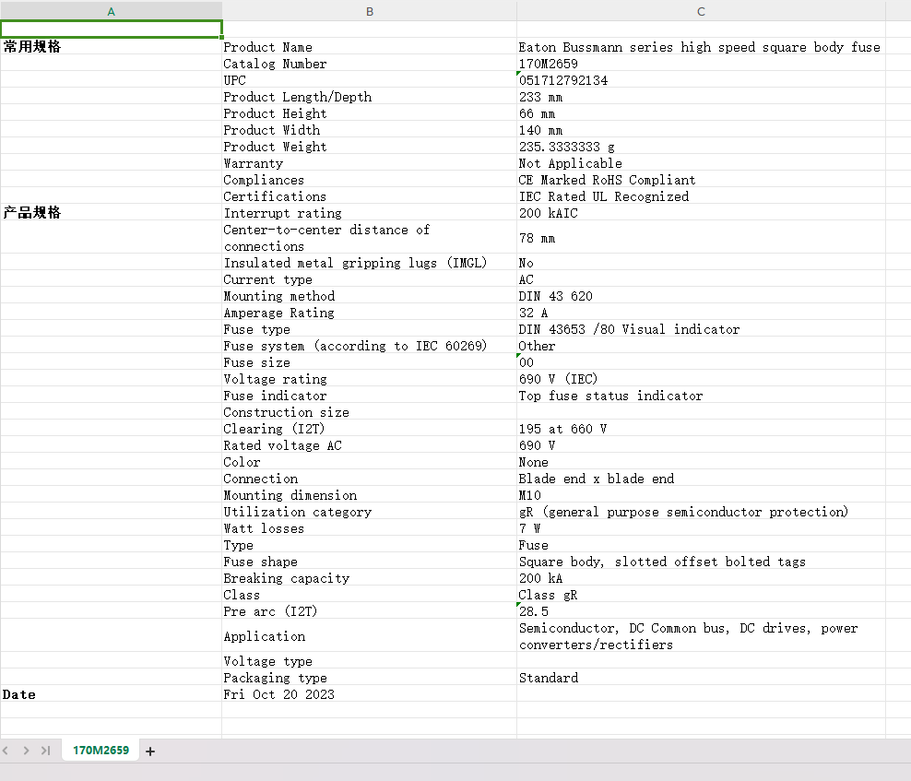
Task: Select the 'Interrupt rating' cell
Action: pos(370,213)
